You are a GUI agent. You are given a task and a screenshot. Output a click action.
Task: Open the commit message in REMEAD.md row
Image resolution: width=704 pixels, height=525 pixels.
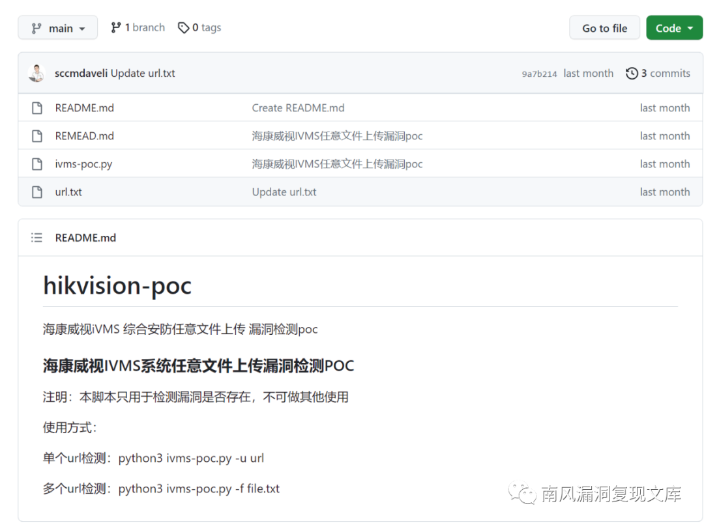[x=337, y=136]
